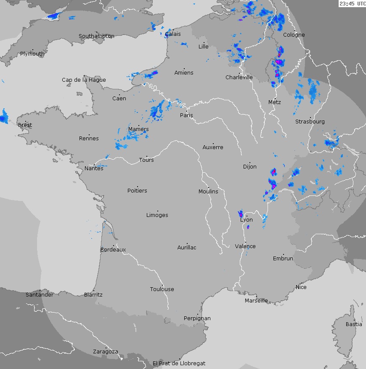The width and height of the screenshot is (366, 369).
Task: Select the Charleville label
Action: tap(239, 77)
